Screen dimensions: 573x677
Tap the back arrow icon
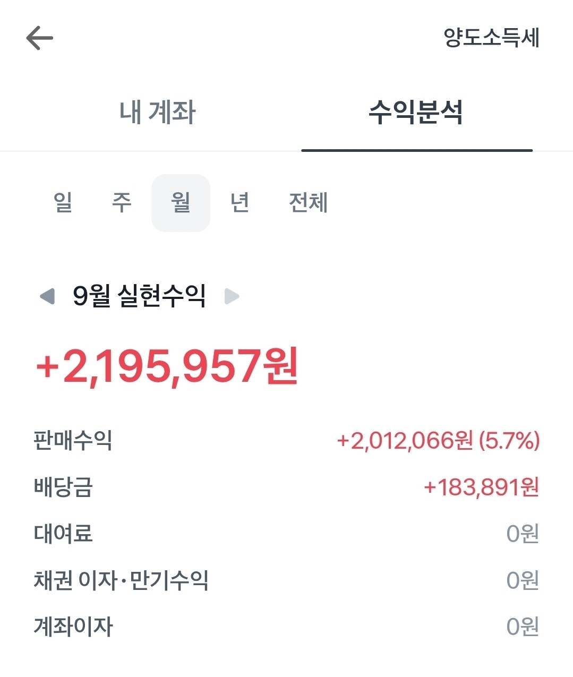point(40,38)
